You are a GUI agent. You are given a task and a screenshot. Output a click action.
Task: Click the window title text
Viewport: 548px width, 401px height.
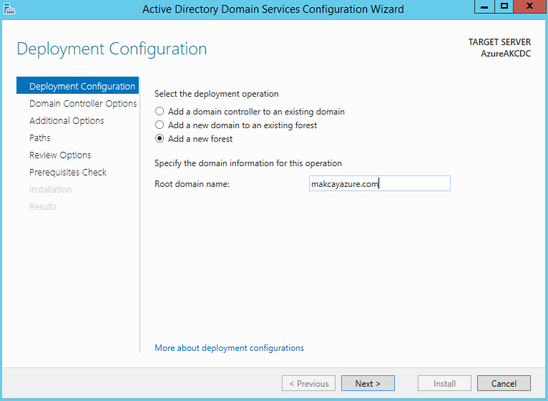tap(273, 9)
